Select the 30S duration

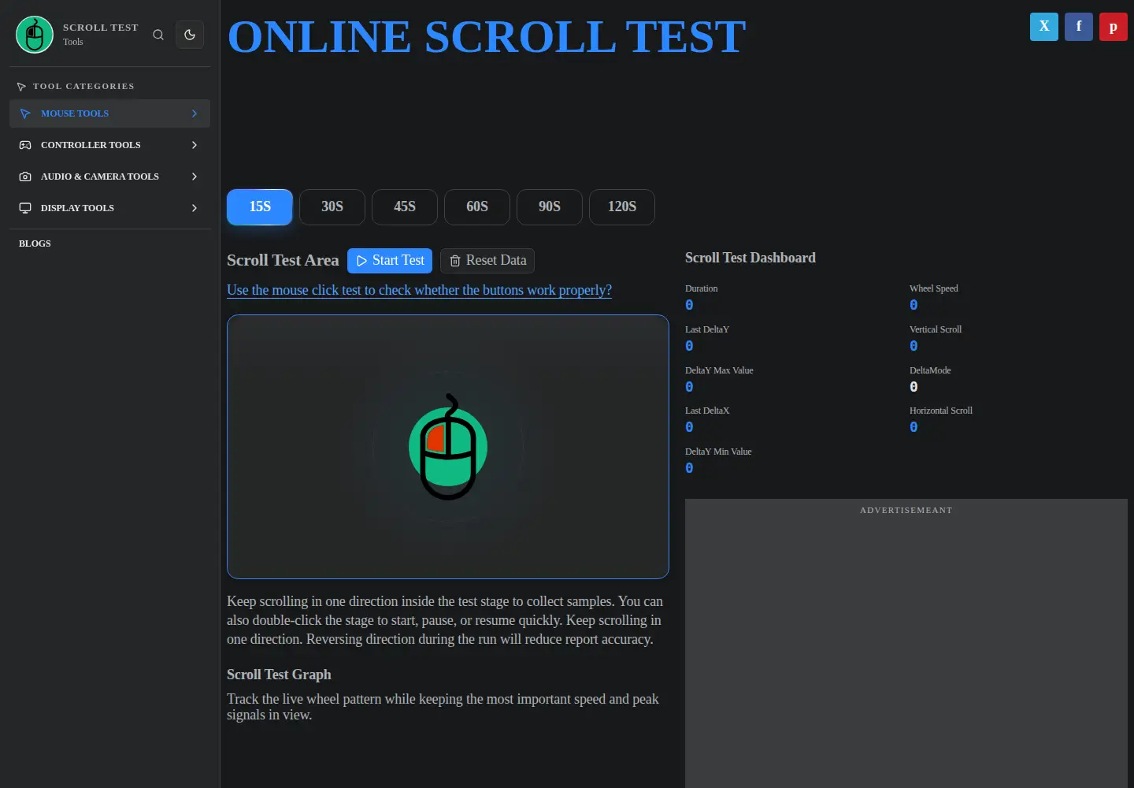tap(332, 207)
